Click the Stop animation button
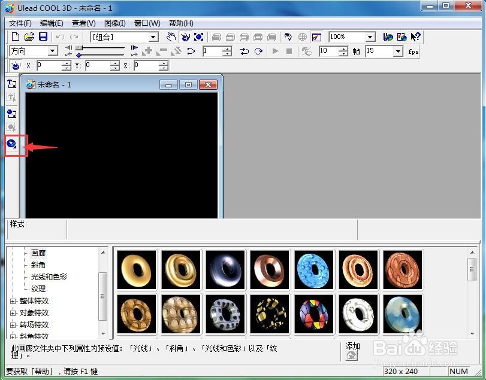 coord(289,51)
